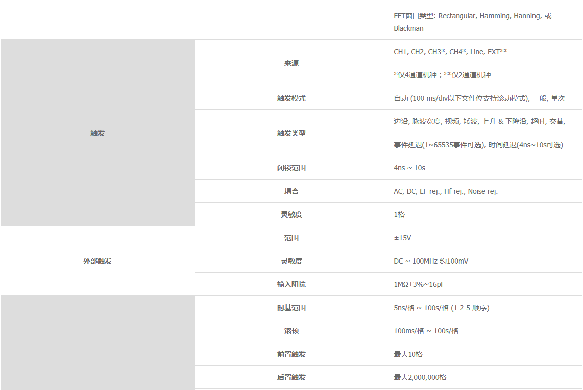583x390 pixels.
Task: Click the 耦合 row label
Action: coord(291,191)
